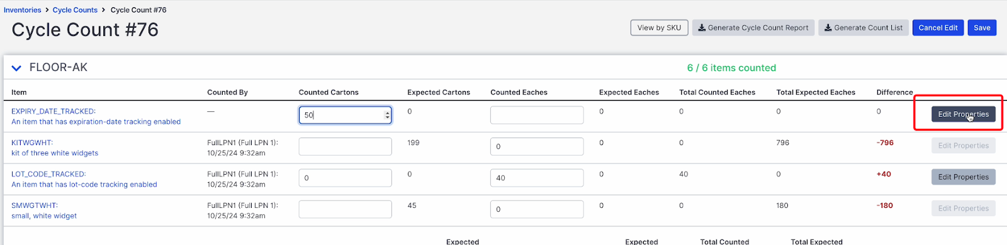The height and width of the screenshot is (245, 1007).
Task: Go to the Cycle Counts breadcrumb
Action: [75, 10]
